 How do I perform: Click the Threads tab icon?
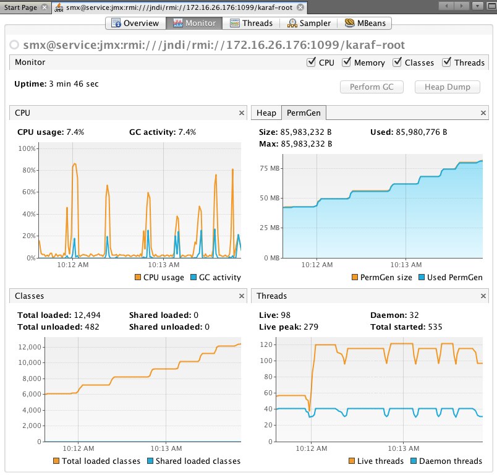pyautogui.click(x=234, y=23)
